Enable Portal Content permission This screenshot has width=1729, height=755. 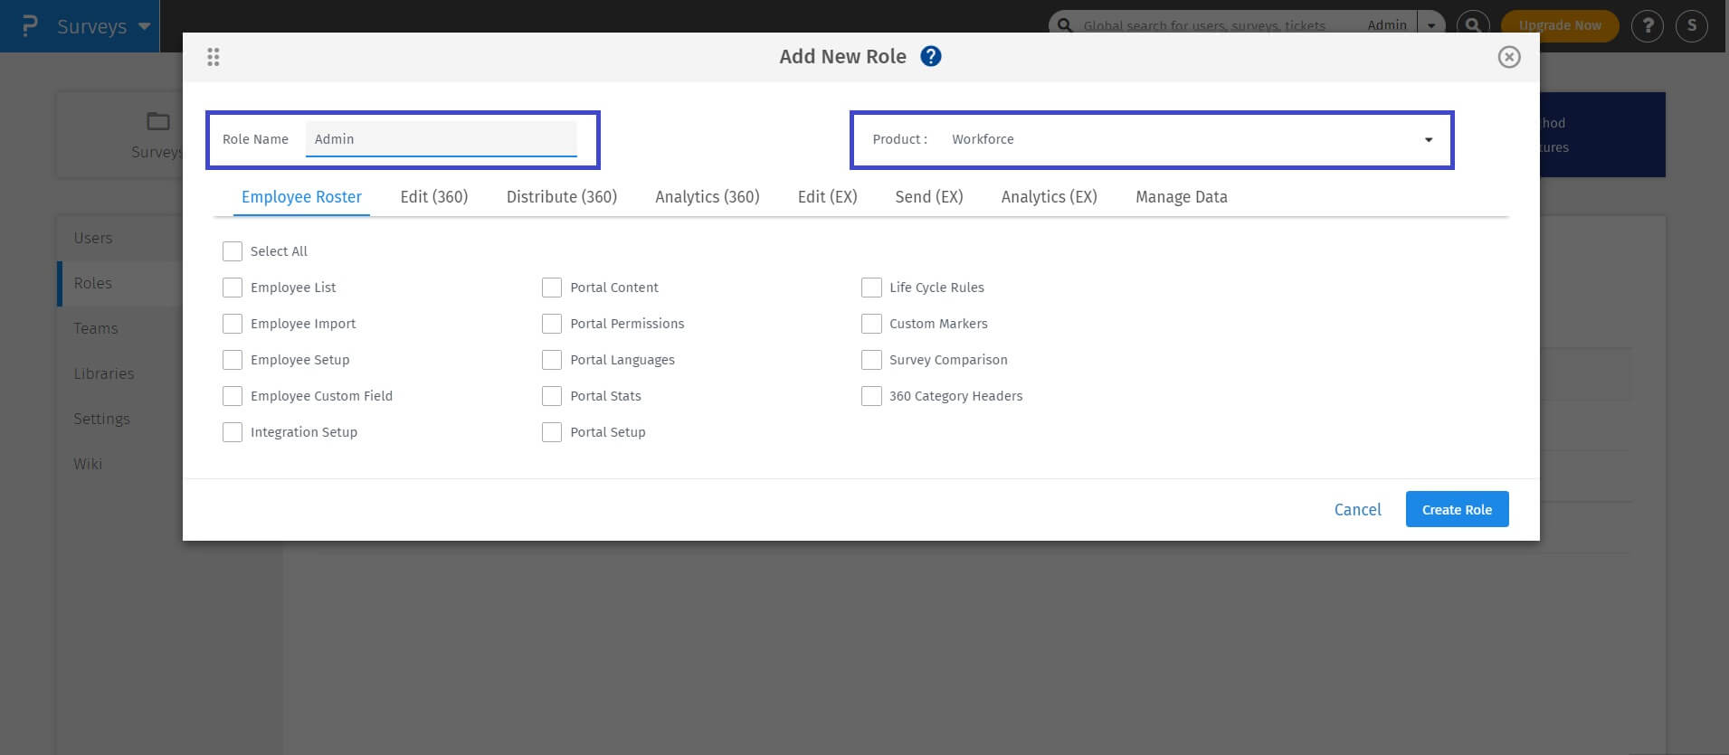point(552,288)
